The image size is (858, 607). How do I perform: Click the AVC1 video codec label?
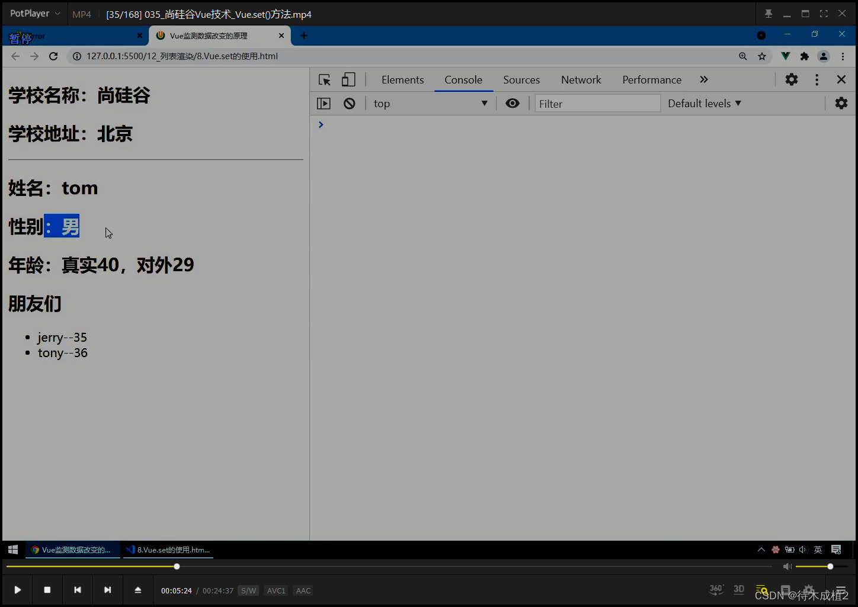point(276,590)
